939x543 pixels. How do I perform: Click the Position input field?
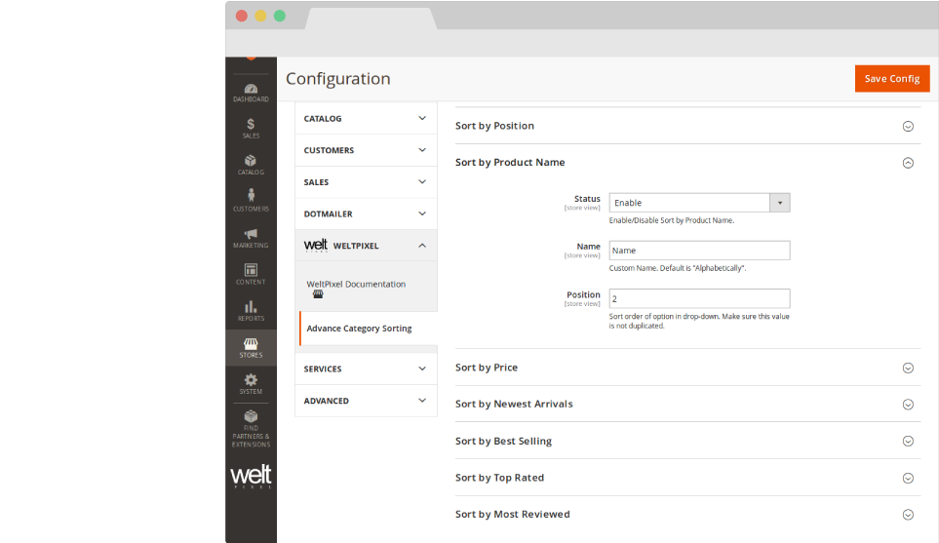699,298
